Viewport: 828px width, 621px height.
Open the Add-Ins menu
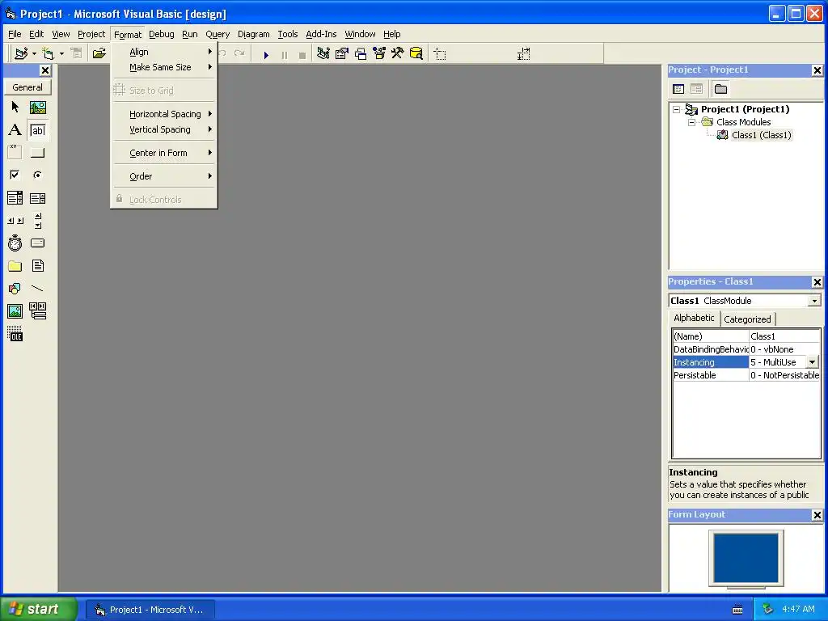pos(321,34)
